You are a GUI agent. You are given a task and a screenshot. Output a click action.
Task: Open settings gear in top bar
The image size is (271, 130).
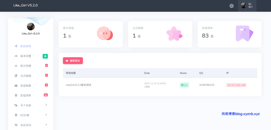pos(231,6)
